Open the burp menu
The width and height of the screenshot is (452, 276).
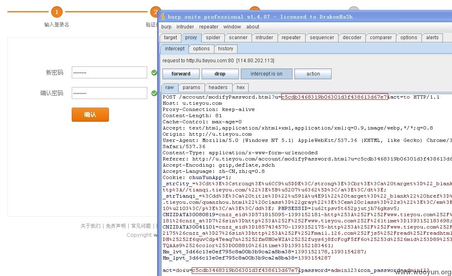click(166, 27)
